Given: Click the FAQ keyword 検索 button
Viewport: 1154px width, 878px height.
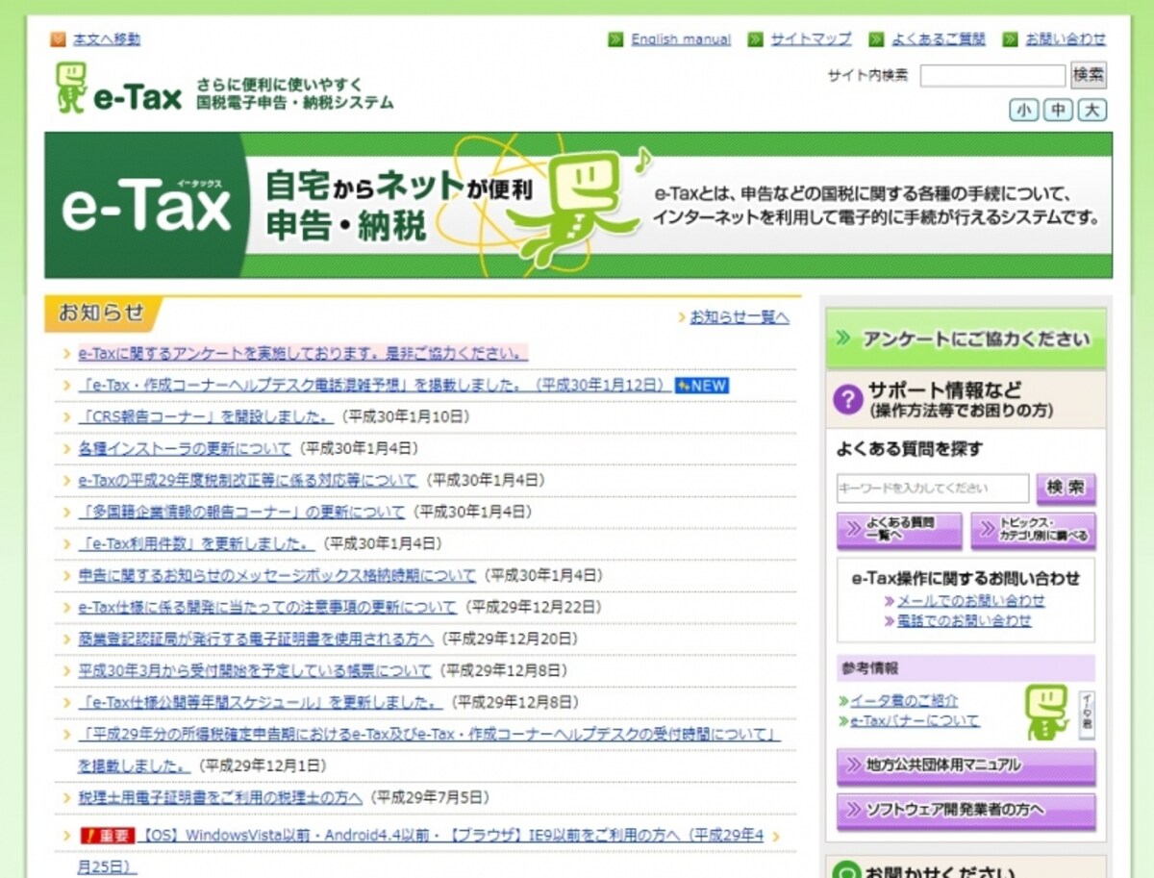Looking at the screenshot, I should click(1066, 489).
